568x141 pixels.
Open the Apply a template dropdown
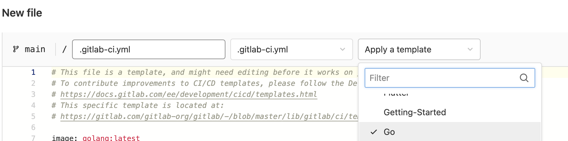coord(419,49)
